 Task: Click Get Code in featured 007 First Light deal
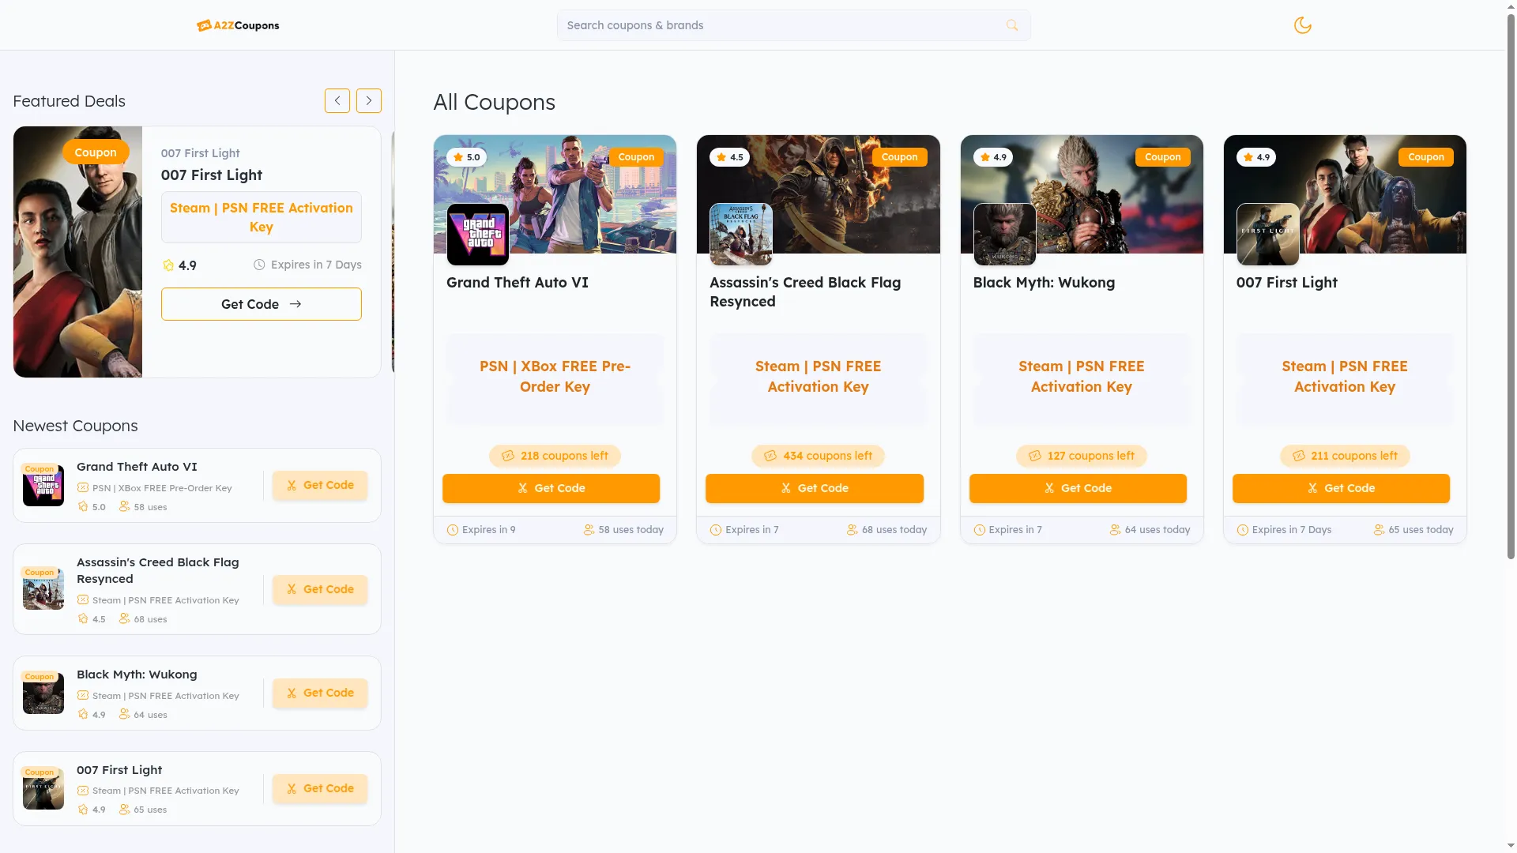[x=262, y=304]
